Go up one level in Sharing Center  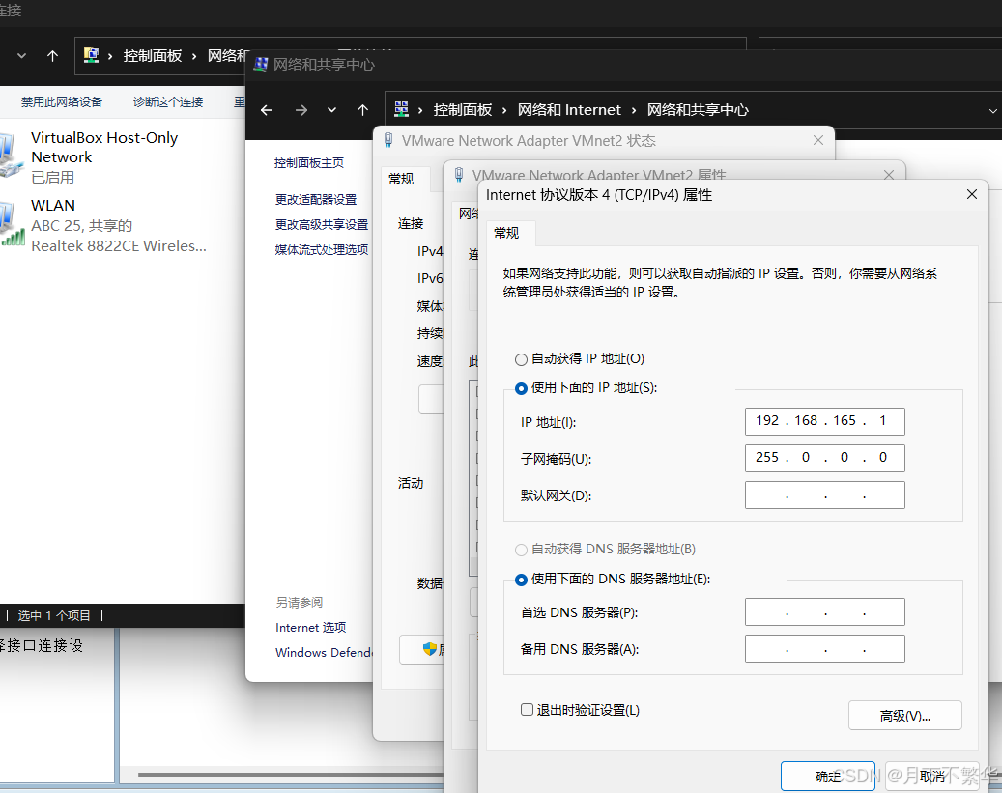(x=363, y=110)
